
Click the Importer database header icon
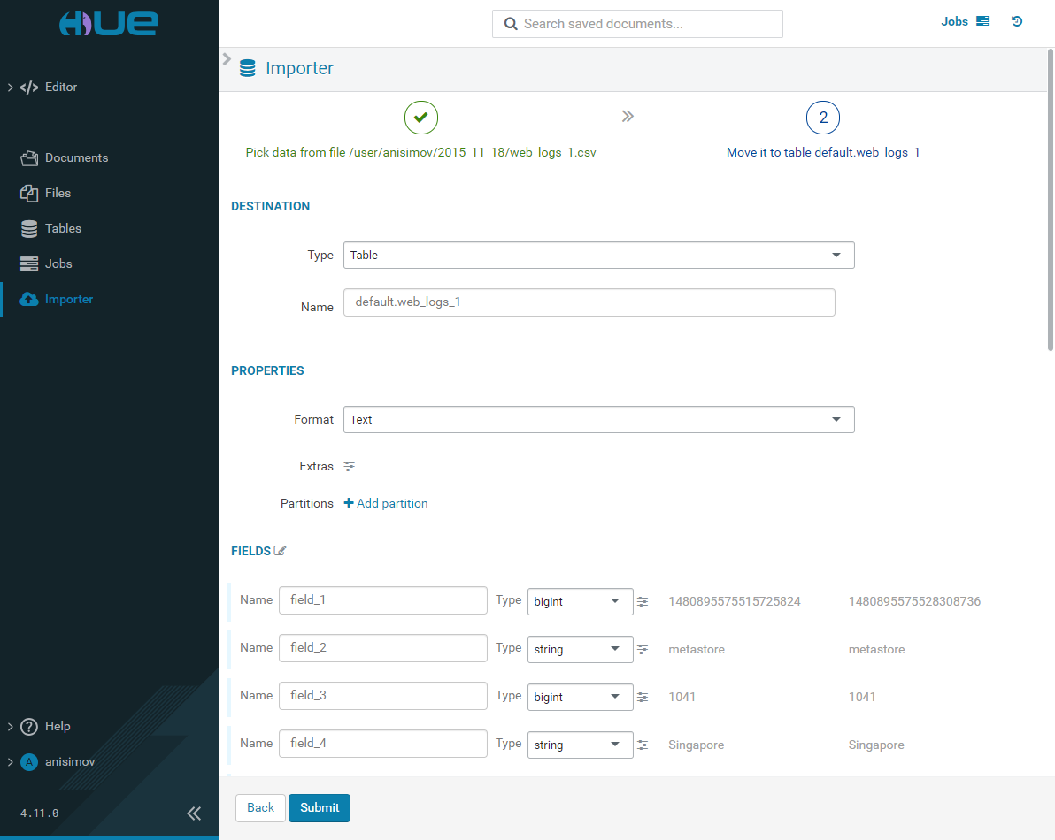pyautogui.click(x=248, y=69)
